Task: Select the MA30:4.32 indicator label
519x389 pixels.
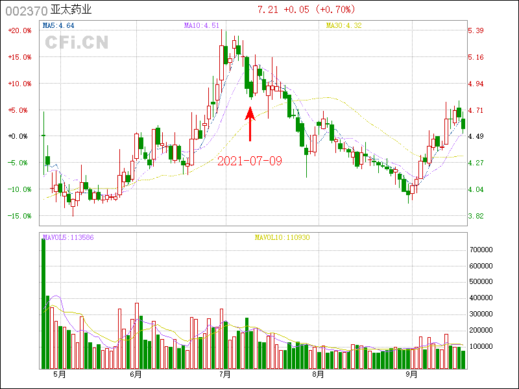Action: click(x=343, y=25)
